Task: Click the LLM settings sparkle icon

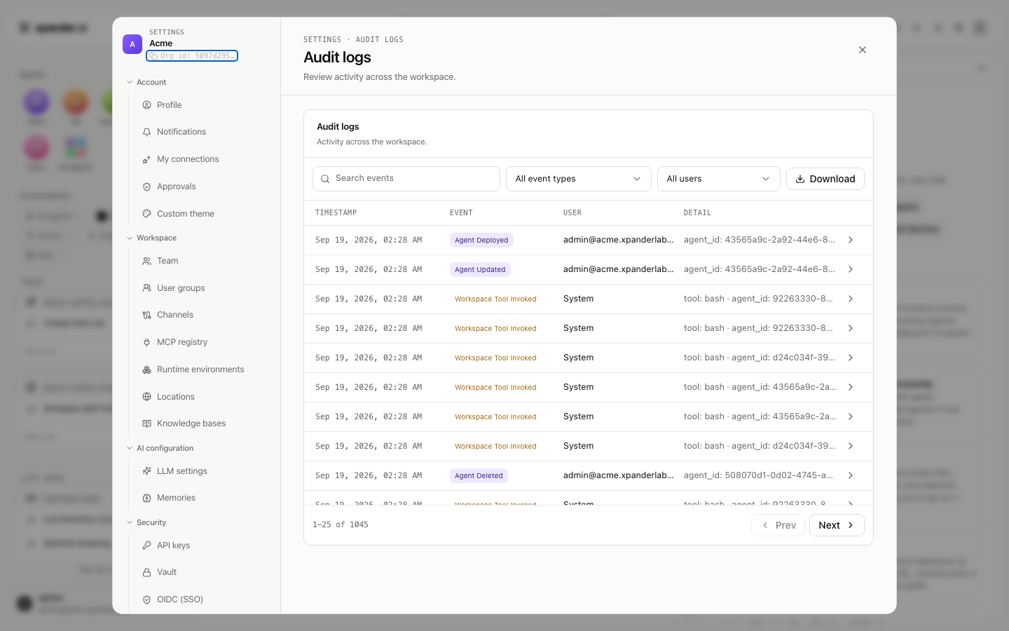Action: coord(147,471)
